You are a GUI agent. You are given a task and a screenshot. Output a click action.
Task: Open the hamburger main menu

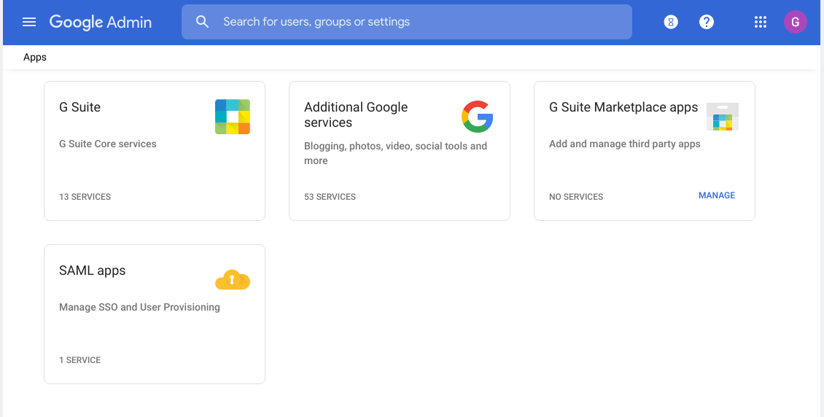[x=29, y=22]
